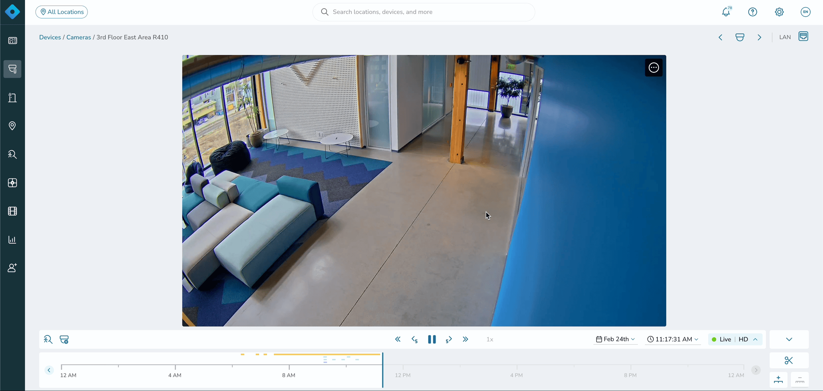Rewind playback with double left arrows
This screenshot has height=391, width=823.
coord(398,339)
